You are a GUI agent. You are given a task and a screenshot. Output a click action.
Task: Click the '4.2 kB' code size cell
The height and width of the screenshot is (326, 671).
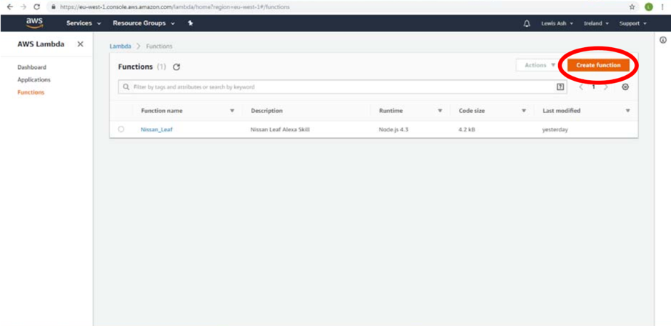[467, 129]
